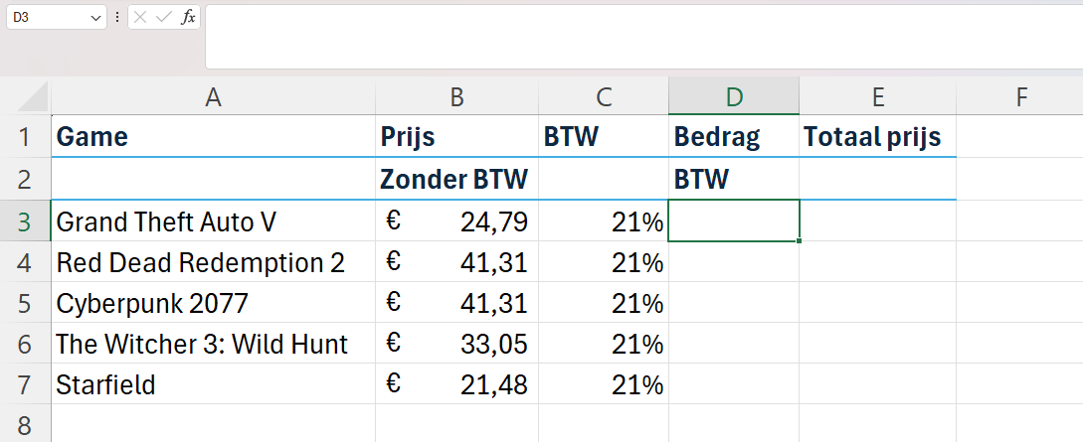The height and width of the screenshot is (442, 1083).
Task: Click the 21% cell for Cyberpunk 2077
Action: [x=604, y=303]
